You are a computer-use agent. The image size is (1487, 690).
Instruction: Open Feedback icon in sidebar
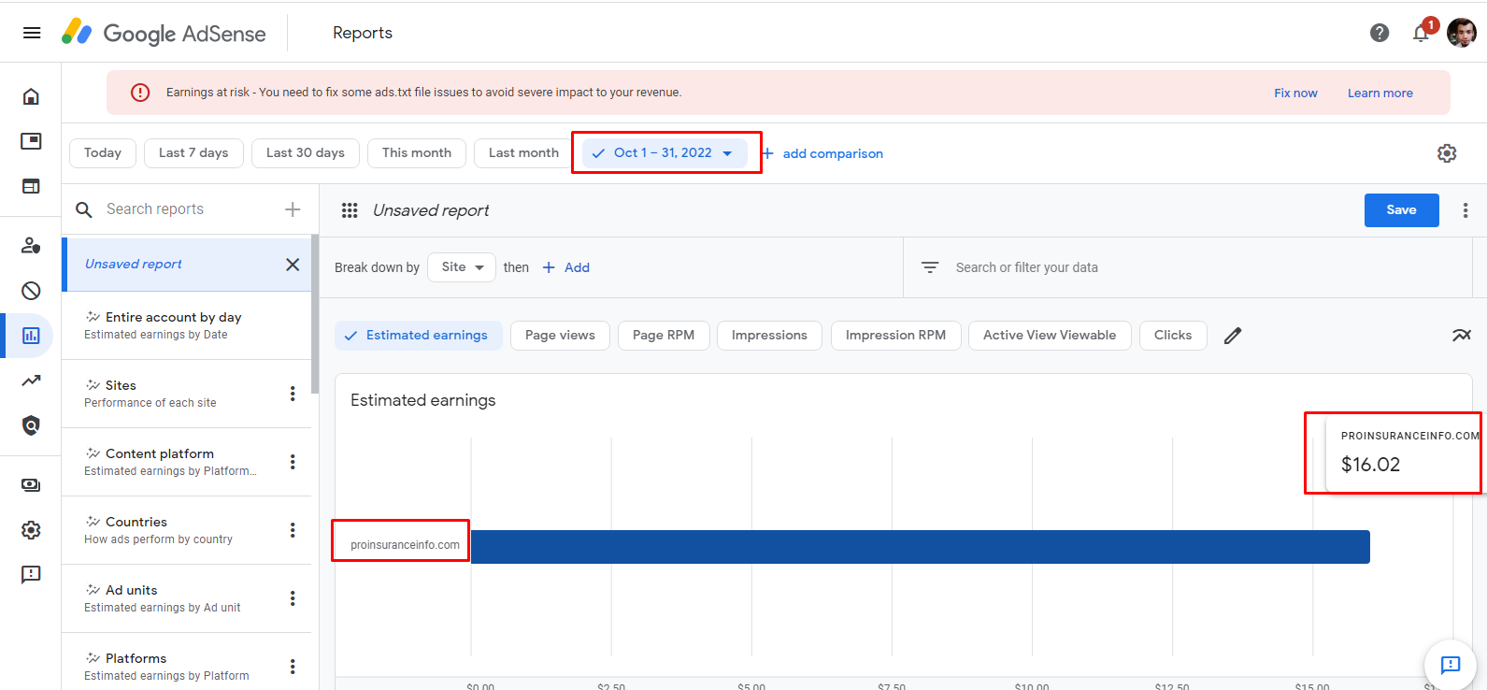[x=31, y=574]
